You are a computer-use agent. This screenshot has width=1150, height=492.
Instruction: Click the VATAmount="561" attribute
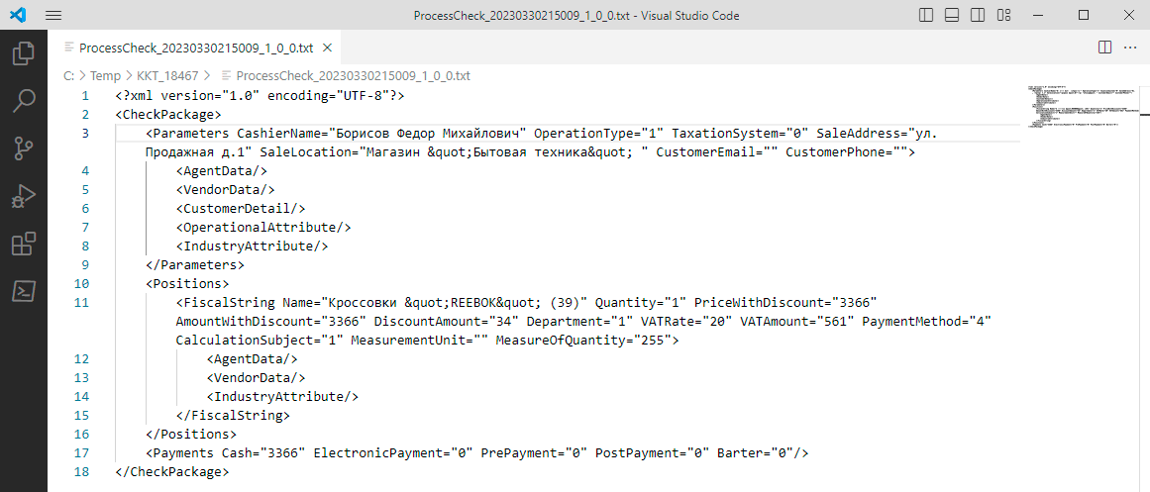point(797,321)
